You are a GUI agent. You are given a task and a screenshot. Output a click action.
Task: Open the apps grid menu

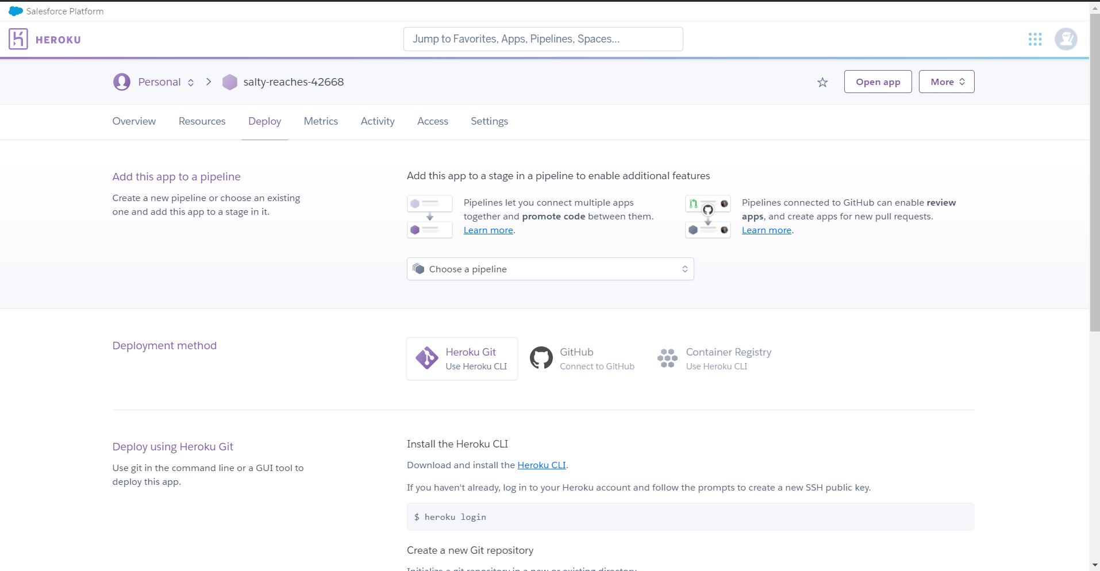click(1035, 39)
